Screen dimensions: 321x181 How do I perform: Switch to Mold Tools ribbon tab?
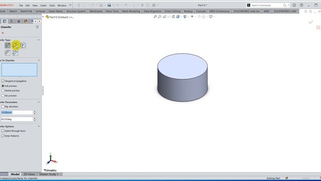click(x=112, y=11)
